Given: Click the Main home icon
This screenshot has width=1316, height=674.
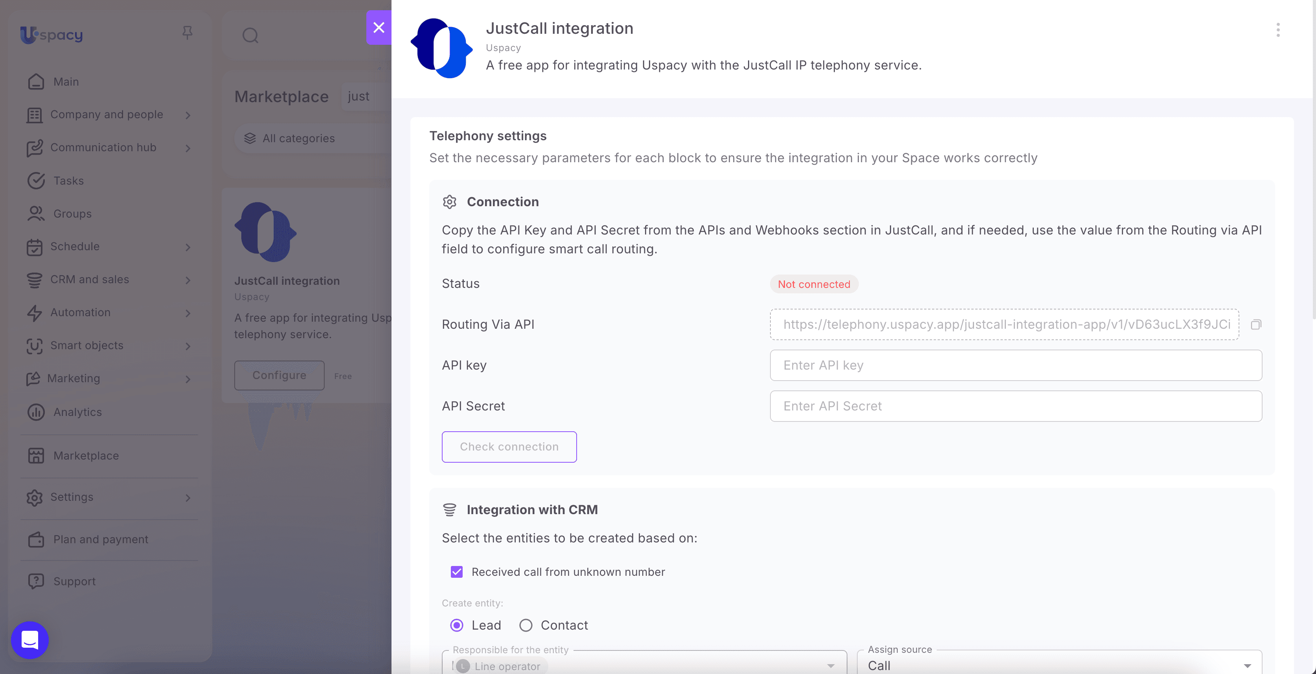Looking at the screenshot, I should click(x=36, y=82).
